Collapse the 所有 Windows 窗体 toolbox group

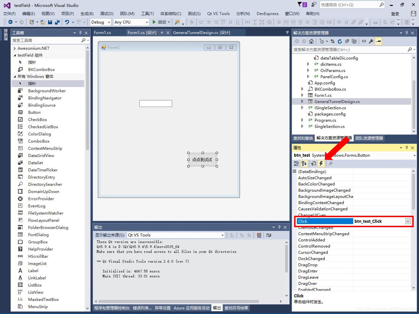point(15,76)
